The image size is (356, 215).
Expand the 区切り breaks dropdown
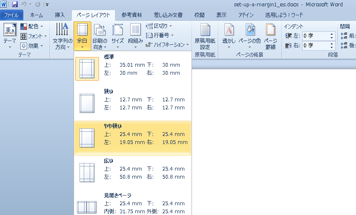point(159,26)
